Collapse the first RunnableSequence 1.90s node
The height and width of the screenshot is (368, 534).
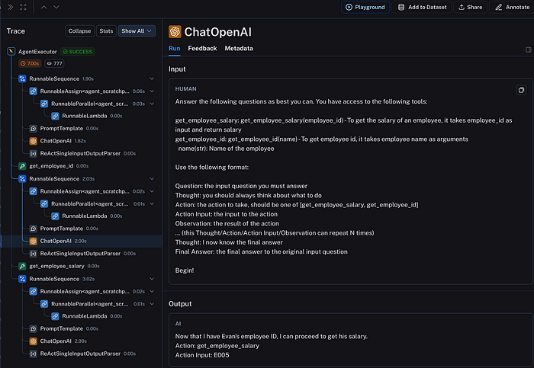[23, 78]
